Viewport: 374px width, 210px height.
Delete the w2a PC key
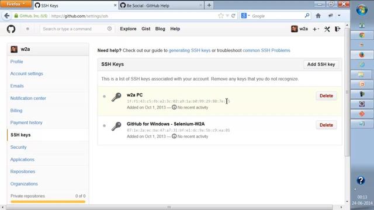click(326, 96)
